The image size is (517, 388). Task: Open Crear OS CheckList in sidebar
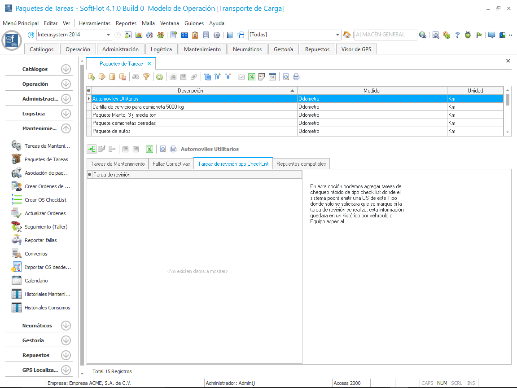tap(45, 200)
